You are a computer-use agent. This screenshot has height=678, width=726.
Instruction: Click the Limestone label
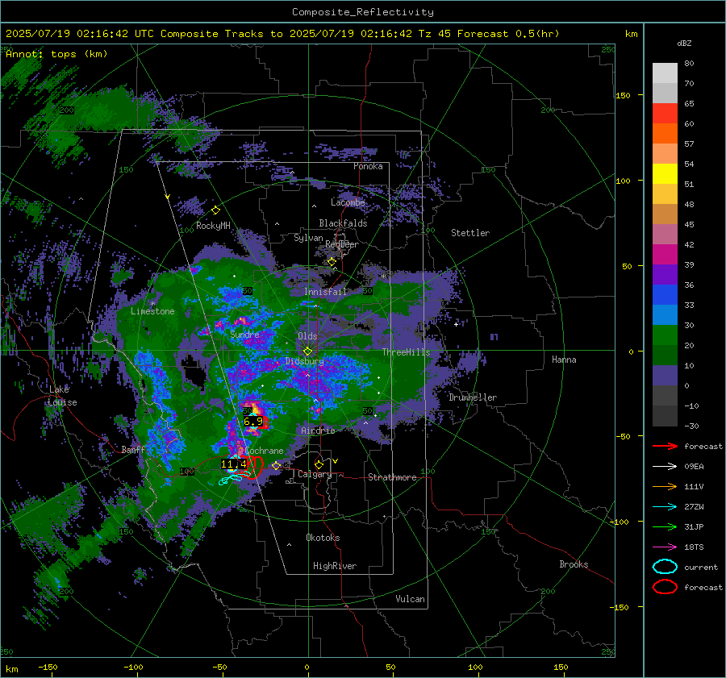[152, 311]
